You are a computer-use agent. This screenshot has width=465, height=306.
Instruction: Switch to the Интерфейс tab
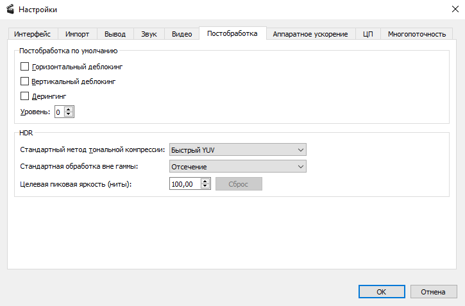32,34
